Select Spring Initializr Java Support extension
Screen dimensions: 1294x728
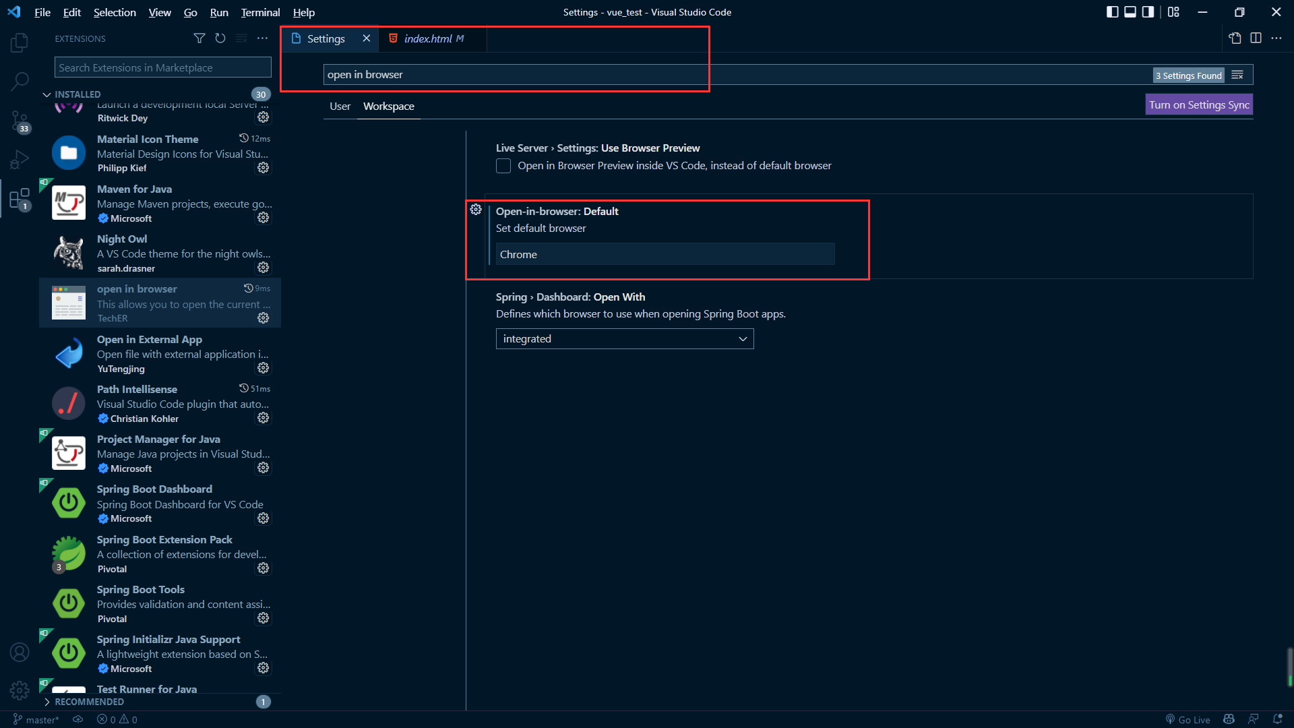(160, 653)
